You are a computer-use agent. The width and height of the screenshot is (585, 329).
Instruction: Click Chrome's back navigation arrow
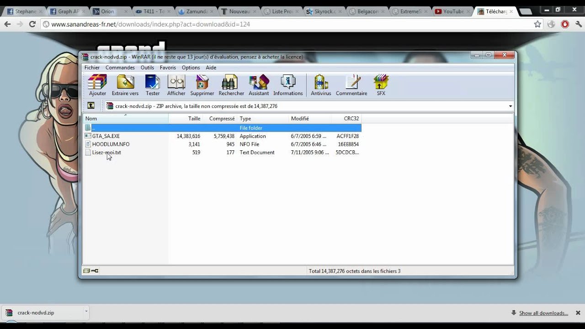coord(7,24)
